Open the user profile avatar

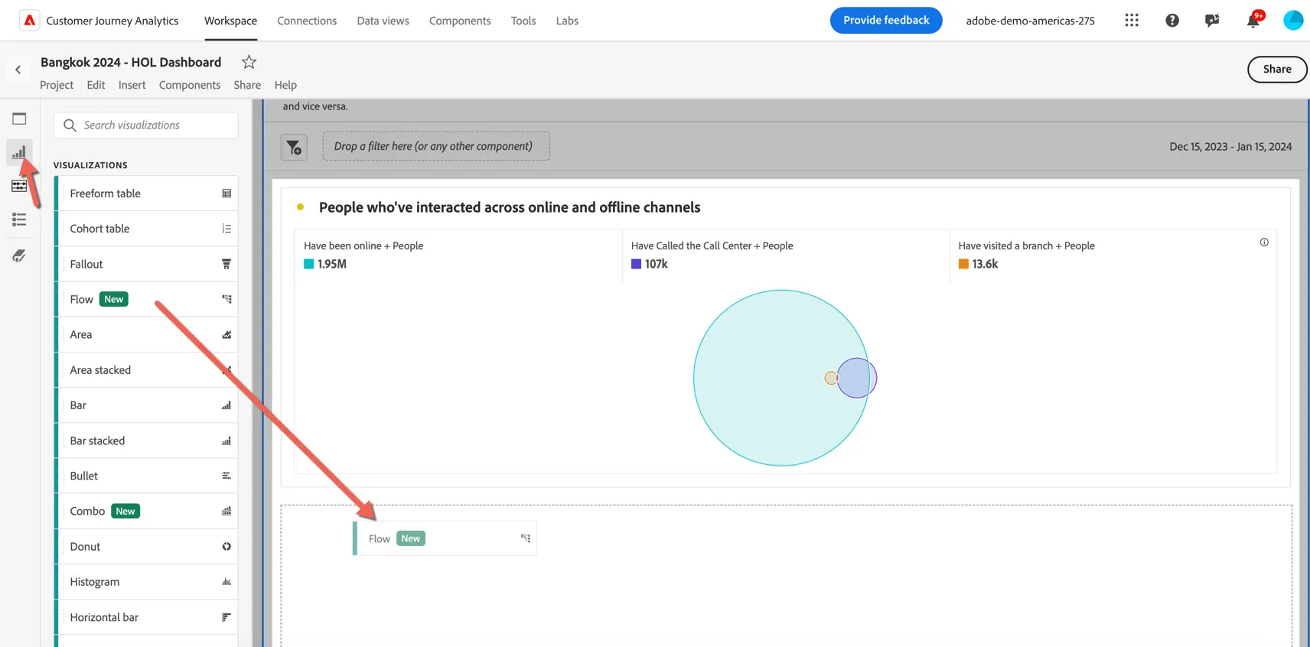1293,21
